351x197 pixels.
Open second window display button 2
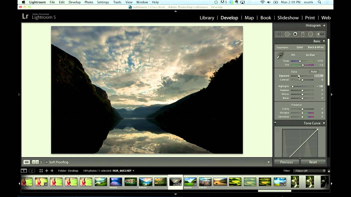(x=32, y=171)
